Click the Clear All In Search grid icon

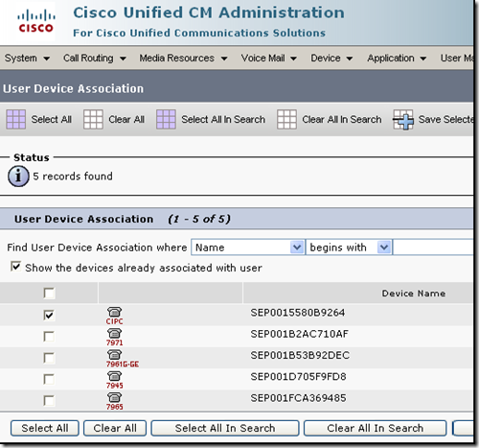286,119
